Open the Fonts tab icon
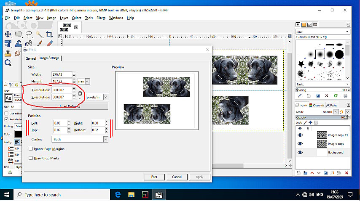 309,24
